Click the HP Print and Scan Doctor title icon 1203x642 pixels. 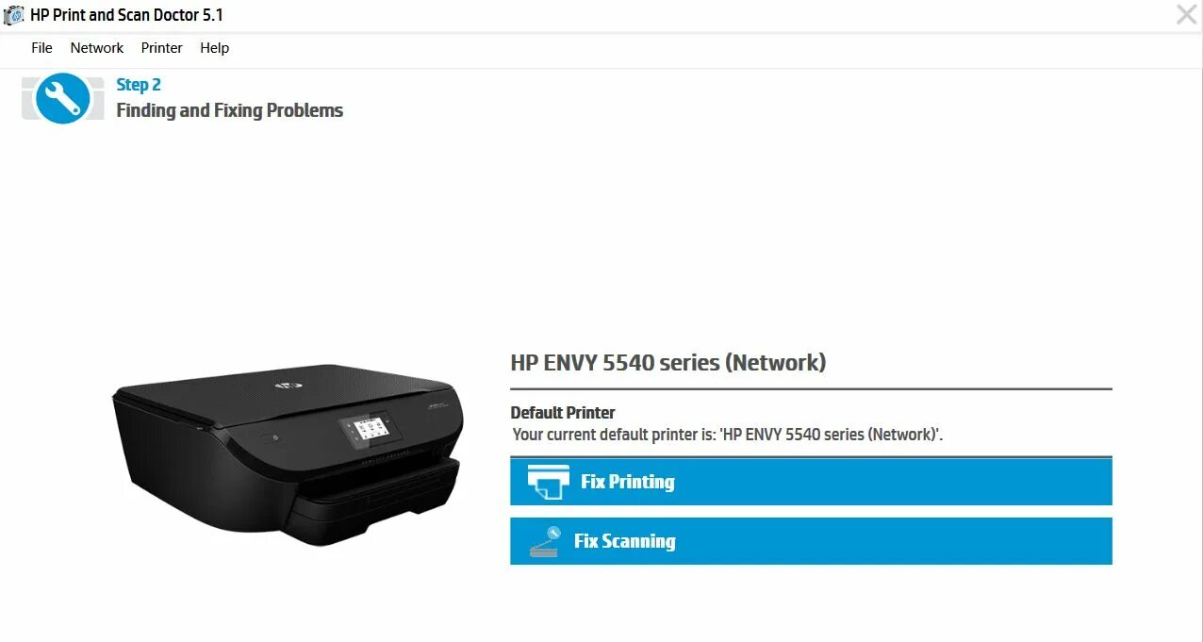[x=13, y=15]
